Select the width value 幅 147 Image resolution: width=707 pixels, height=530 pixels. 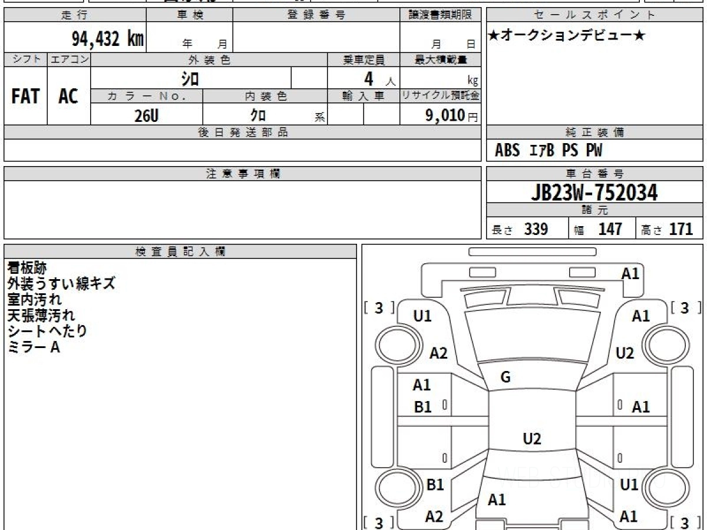(x=598, y=229)
